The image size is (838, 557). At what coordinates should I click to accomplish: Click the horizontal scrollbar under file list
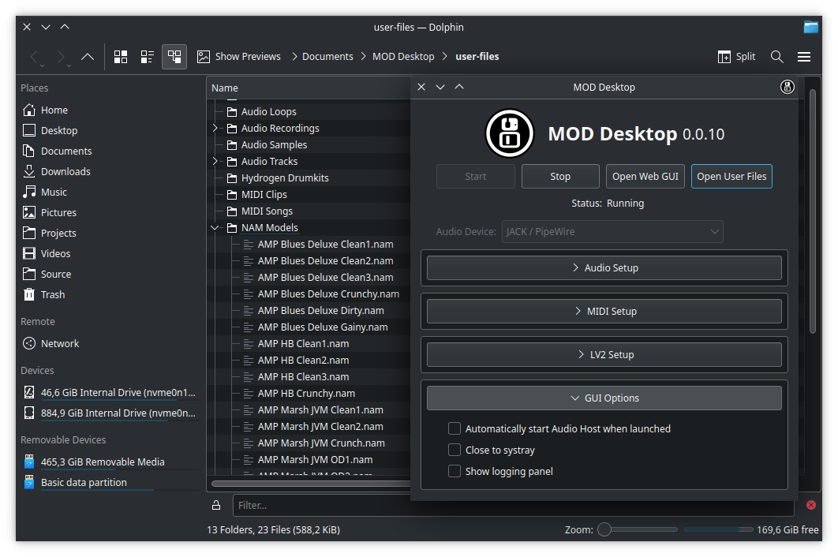(311, 484)
